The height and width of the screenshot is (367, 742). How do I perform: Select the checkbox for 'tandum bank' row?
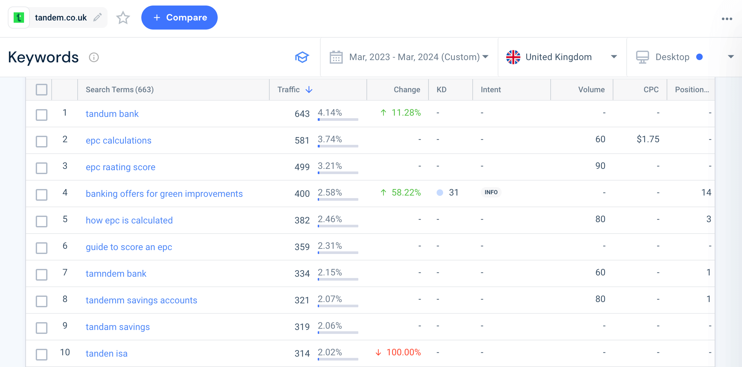(41, 115)
